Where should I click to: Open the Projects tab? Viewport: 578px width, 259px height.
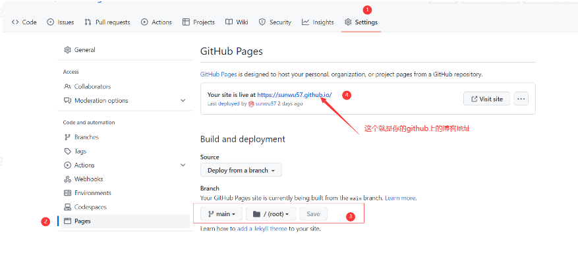[198, 22]
